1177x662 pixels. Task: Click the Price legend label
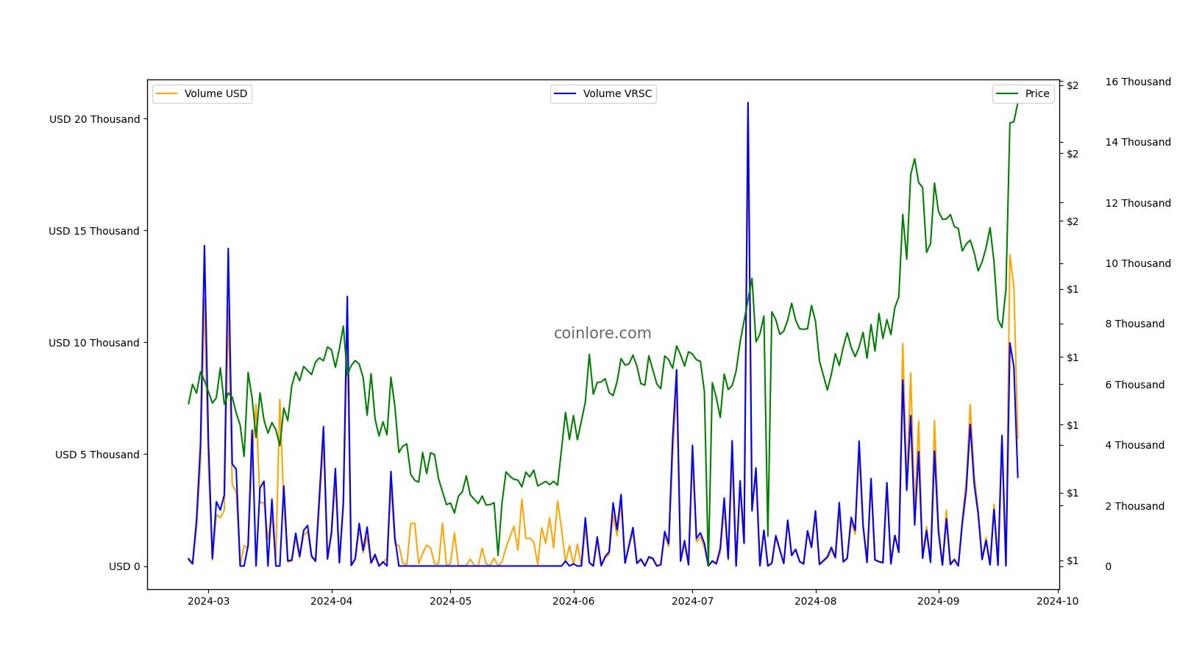click(1037, 93)
